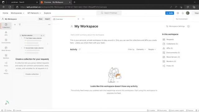Open Cookies from status bar
199x112 pixels.
151,110
